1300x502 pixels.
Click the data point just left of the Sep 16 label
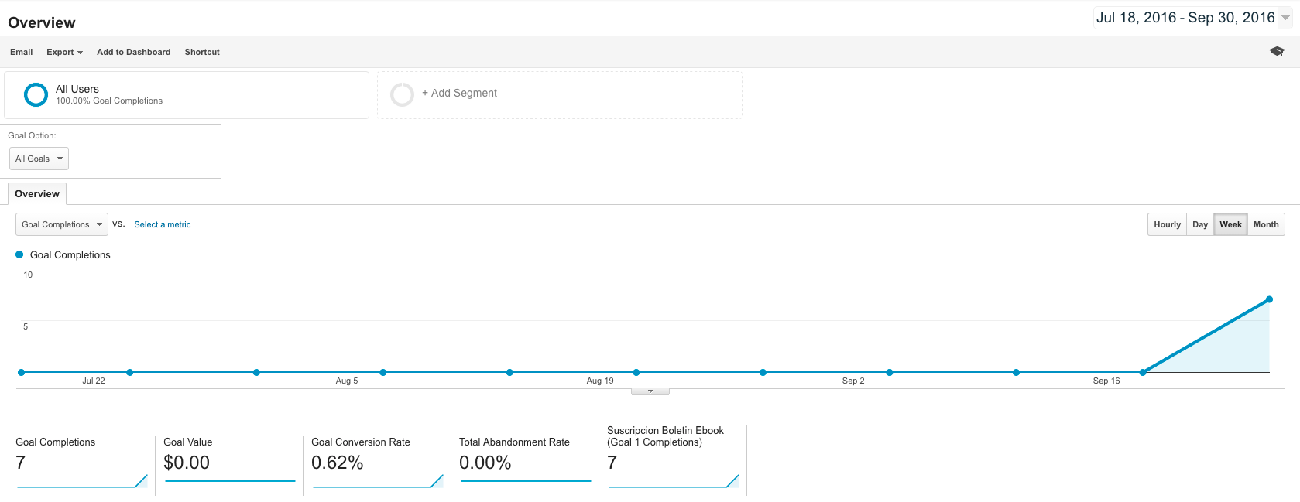(1016, 372)
